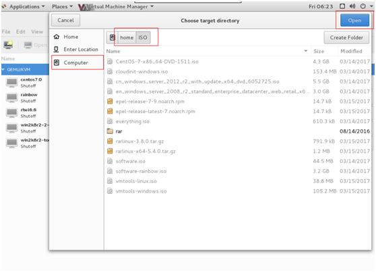Click the volume speaker icon in the top bar
The width and height of the screenshot is (376, 272).
(352, 6)
